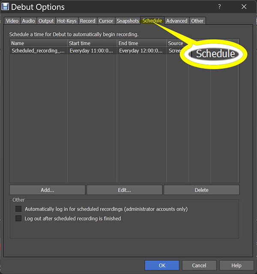Confirm with the OK button
The width and height of the screenshot is (257, 274).
click(x=162, y=265)
